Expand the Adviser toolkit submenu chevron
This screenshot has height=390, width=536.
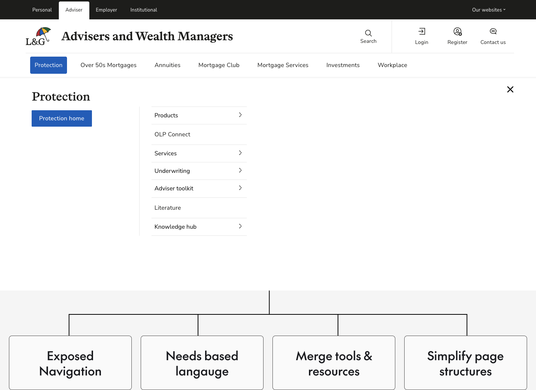[x=240, y=188]
